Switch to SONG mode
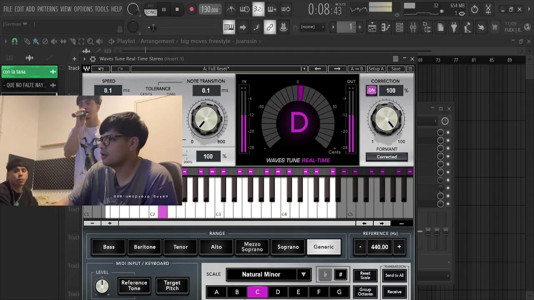534x300 pixels. click(151, 12)
